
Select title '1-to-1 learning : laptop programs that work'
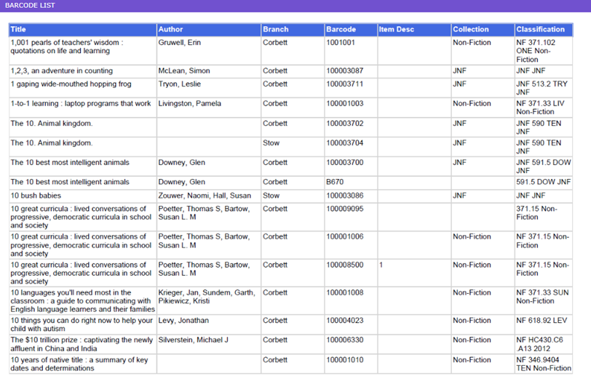tap(81, 103)
